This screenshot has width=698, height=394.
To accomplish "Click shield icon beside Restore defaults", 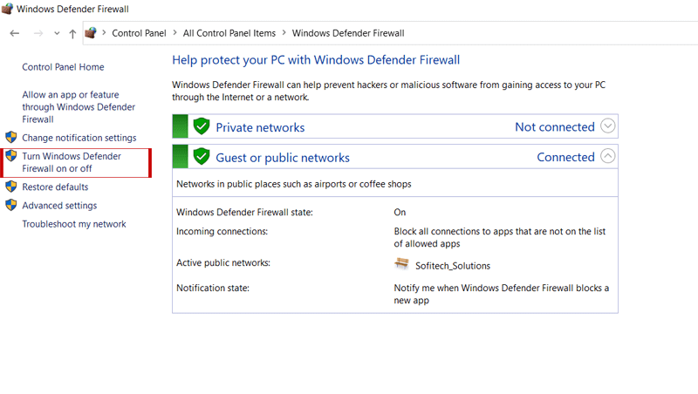I will (11, 187).
